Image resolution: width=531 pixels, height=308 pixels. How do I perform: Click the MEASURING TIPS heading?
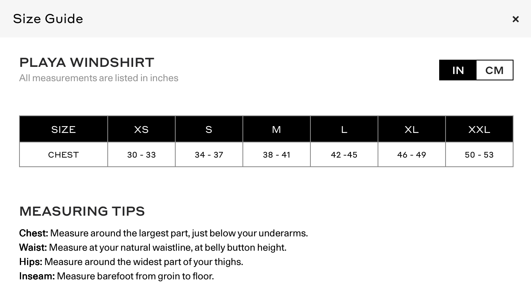(x=82, y=211)
